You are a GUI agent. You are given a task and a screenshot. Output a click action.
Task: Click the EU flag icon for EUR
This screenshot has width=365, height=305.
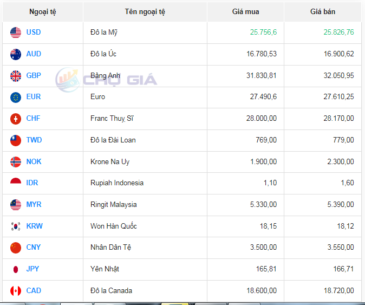(x=16, y=97)
